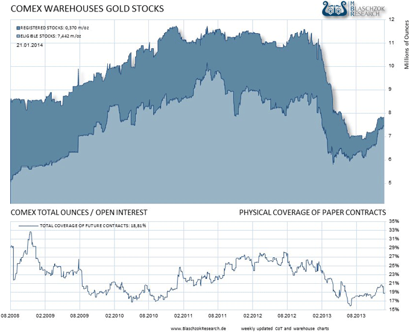This screenshot has width=410, height=332.
Task: Click the 'COMEX TOTAL OUNCES / OPEN INTEREST' heading
Action: [79, 212]
